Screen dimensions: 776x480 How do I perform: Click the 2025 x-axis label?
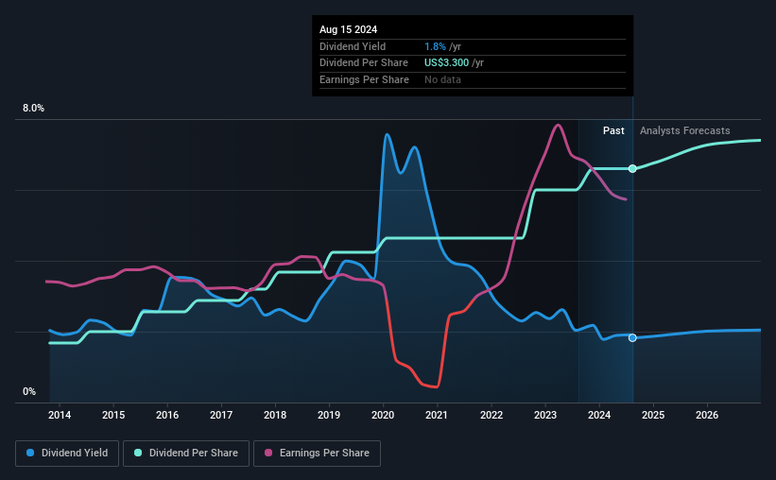653,415
